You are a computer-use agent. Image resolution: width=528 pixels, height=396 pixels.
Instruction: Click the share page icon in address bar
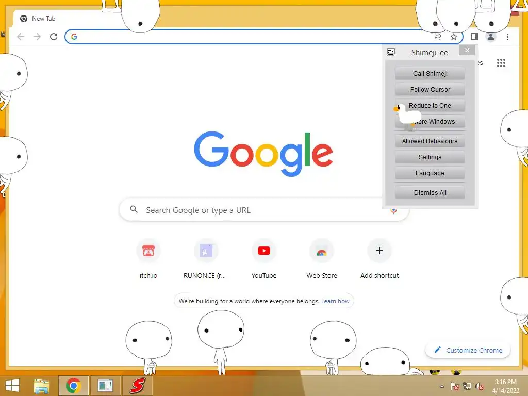437,37
